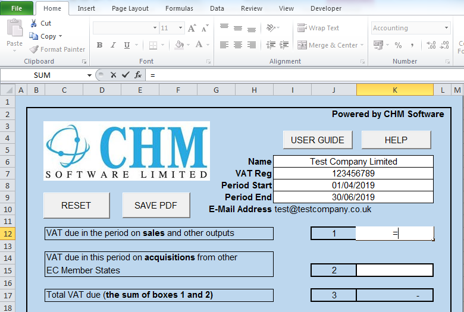Toggle Italic formatting
Viewport: 464px width, 312px height.
[x=113, y=45]
